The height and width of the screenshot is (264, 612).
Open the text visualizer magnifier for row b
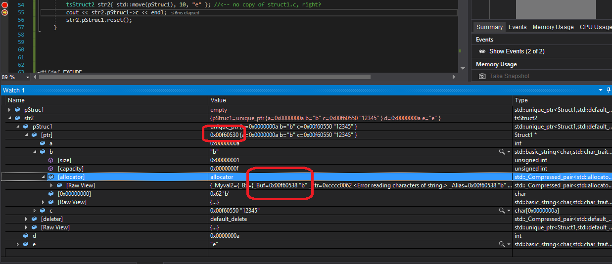click(x=502, y=152)
